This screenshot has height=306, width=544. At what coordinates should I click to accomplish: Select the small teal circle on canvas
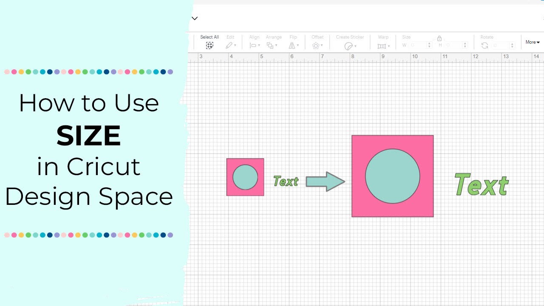245,177
